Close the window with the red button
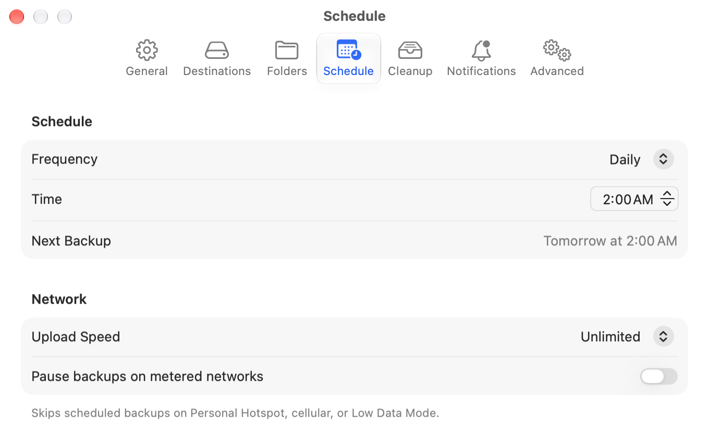Viewport: 709px width, 446px height. pos(17,17)
